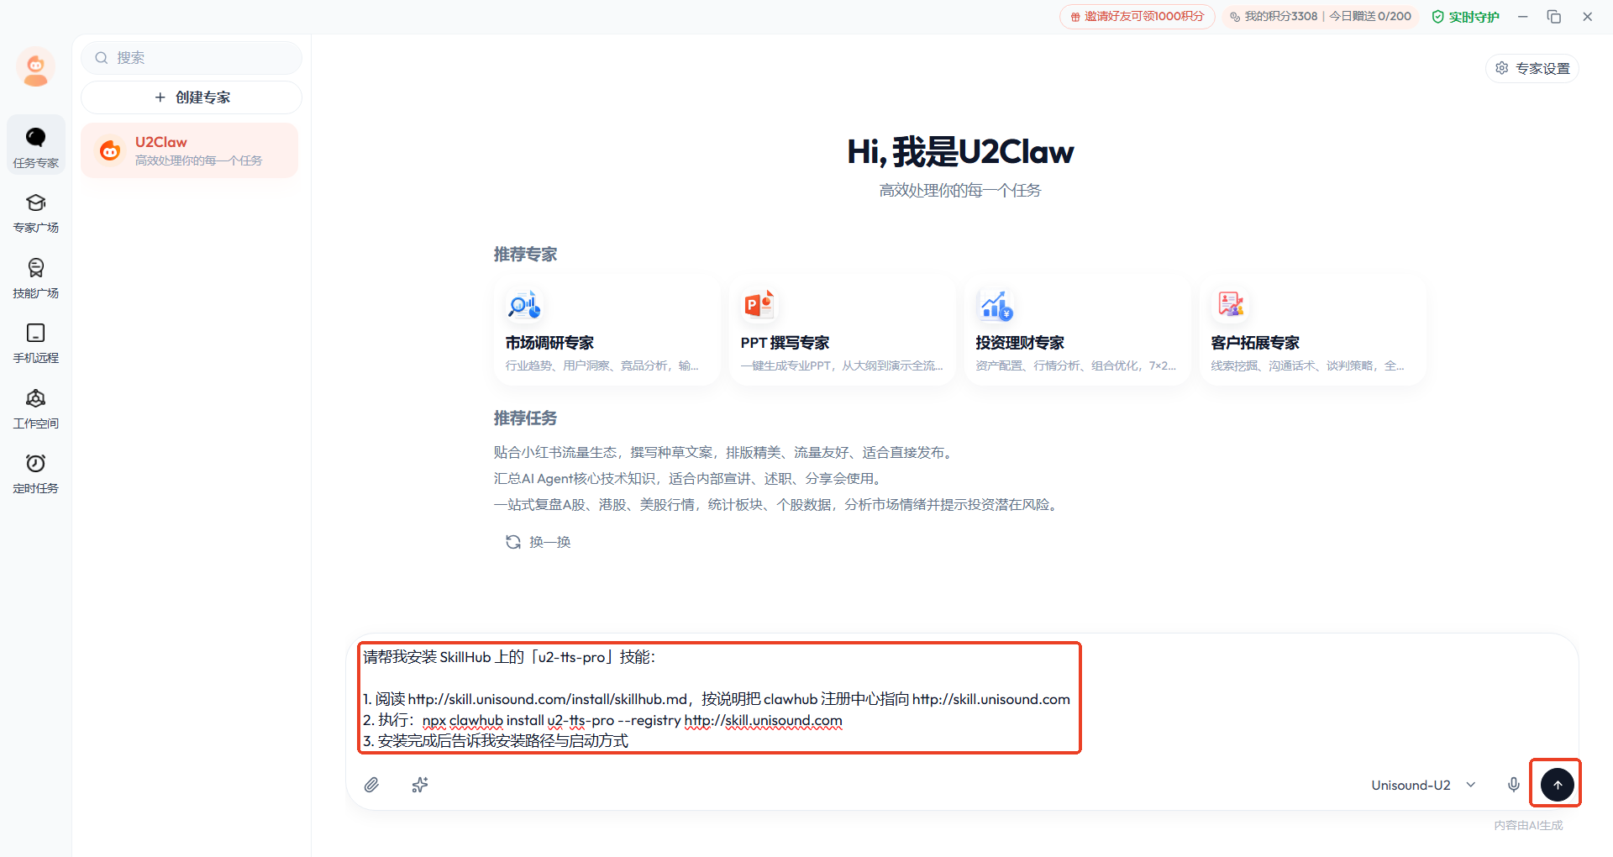This screenshot has width=1613, height=857.
Task: Select the A股港股美股复盘 task
Action: (778, 504)
